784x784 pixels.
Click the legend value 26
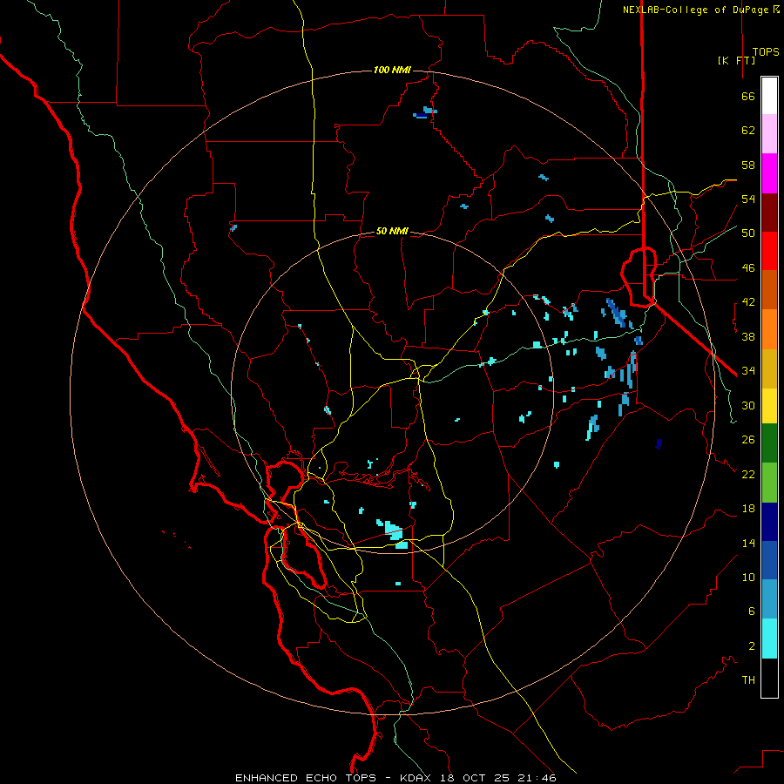coord(748,440)
